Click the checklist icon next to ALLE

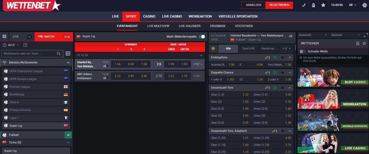25,45
